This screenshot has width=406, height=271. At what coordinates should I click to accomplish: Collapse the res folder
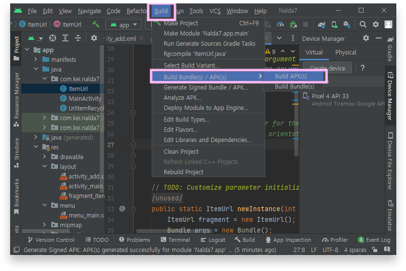(36, 147)
